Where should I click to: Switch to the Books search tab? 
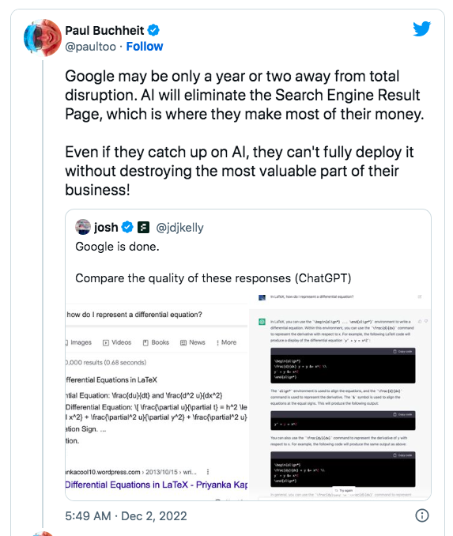coord(156,342)
